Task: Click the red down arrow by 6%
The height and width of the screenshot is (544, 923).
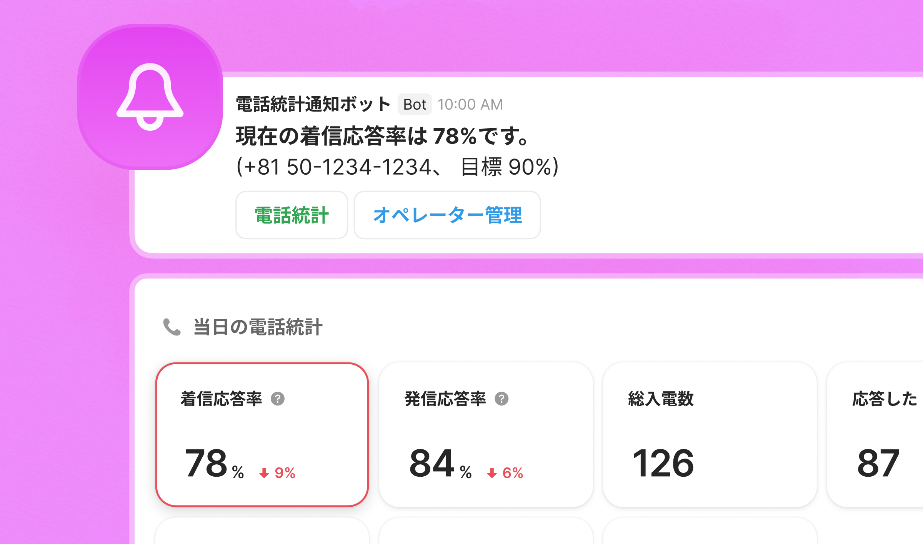Action: (x=491, y=473)
